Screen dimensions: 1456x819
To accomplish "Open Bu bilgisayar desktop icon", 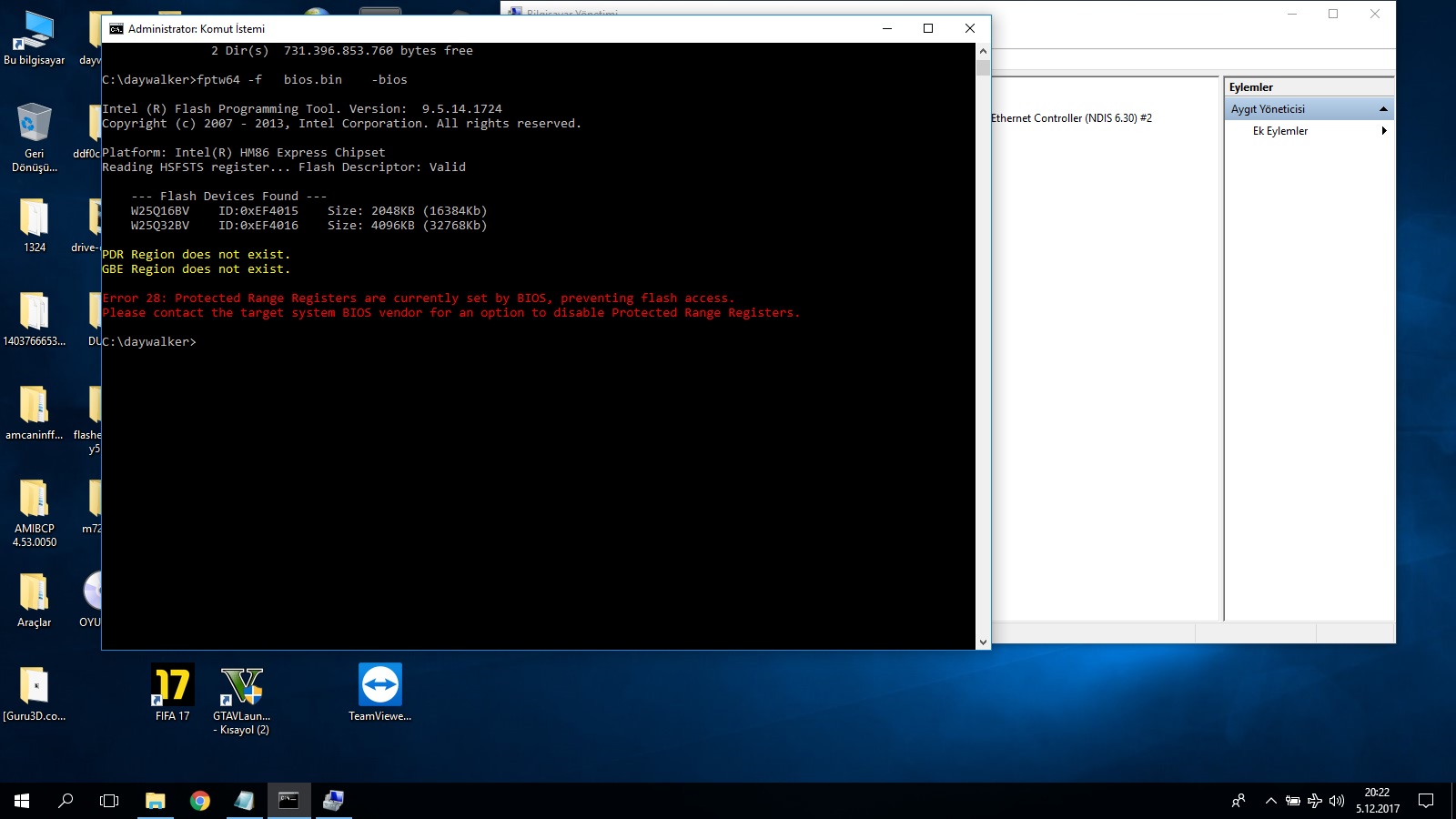I will (35, 39).
